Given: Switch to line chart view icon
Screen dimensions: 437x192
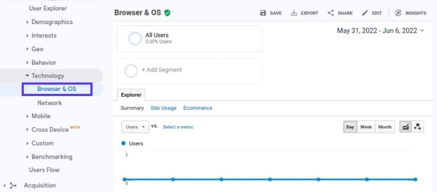Looking at the screenshot, I should [405, 127].
